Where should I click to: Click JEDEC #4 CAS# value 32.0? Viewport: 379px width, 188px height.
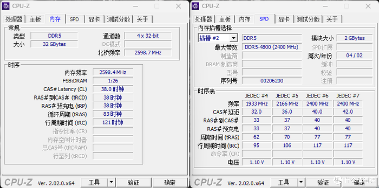click(257, 112)
